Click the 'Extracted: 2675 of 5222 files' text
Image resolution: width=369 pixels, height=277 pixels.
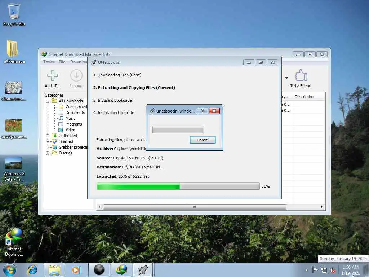(123, 176)
